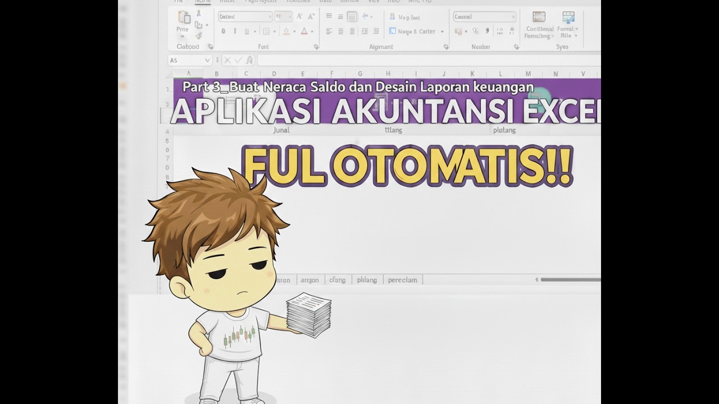Open the font size combo box

tap(283, 17)
